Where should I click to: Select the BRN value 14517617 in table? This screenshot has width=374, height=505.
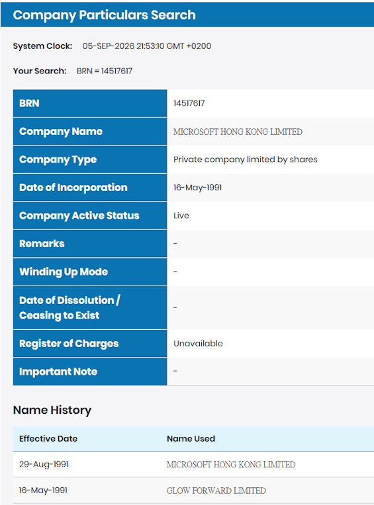(x=189, y=103)
